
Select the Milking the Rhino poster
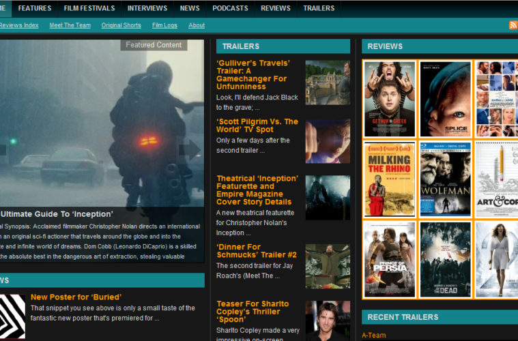tap(389, 179)
